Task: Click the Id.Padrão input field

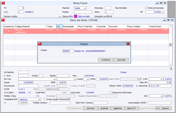Action: 24,72
